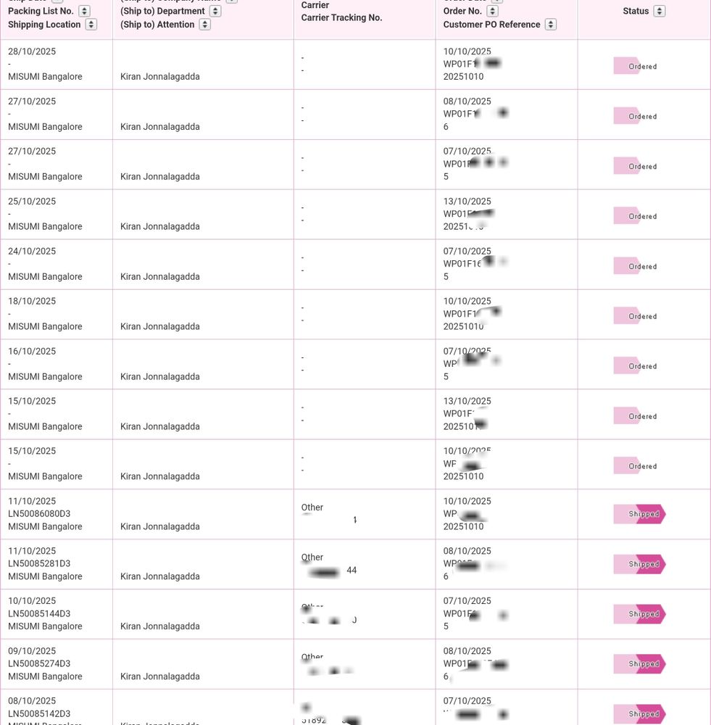The width and height of the screenshot is (711, 725).
Task: Click the sort arrows next to Status
Action: coord(659,11)
